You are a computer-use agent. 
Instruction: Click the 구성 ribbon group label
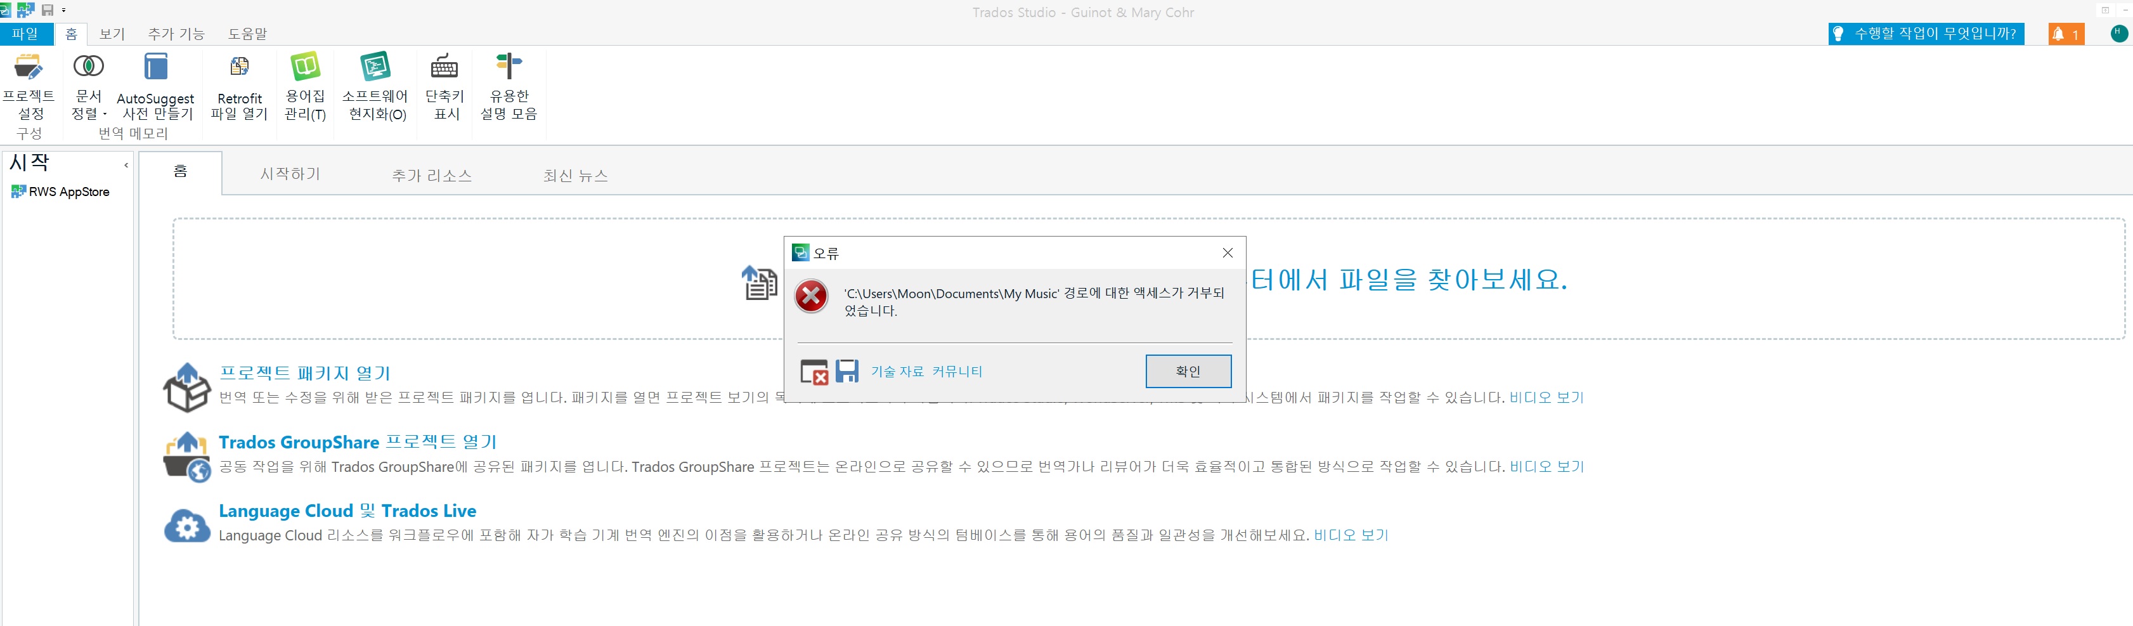point(29,133)
